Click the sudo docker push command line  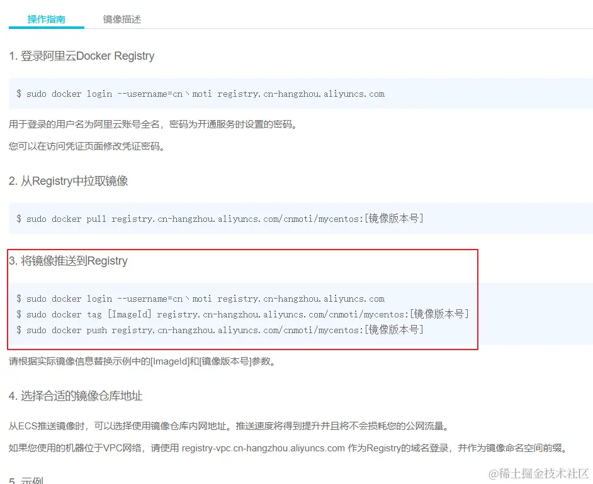(x=220, y=329)
